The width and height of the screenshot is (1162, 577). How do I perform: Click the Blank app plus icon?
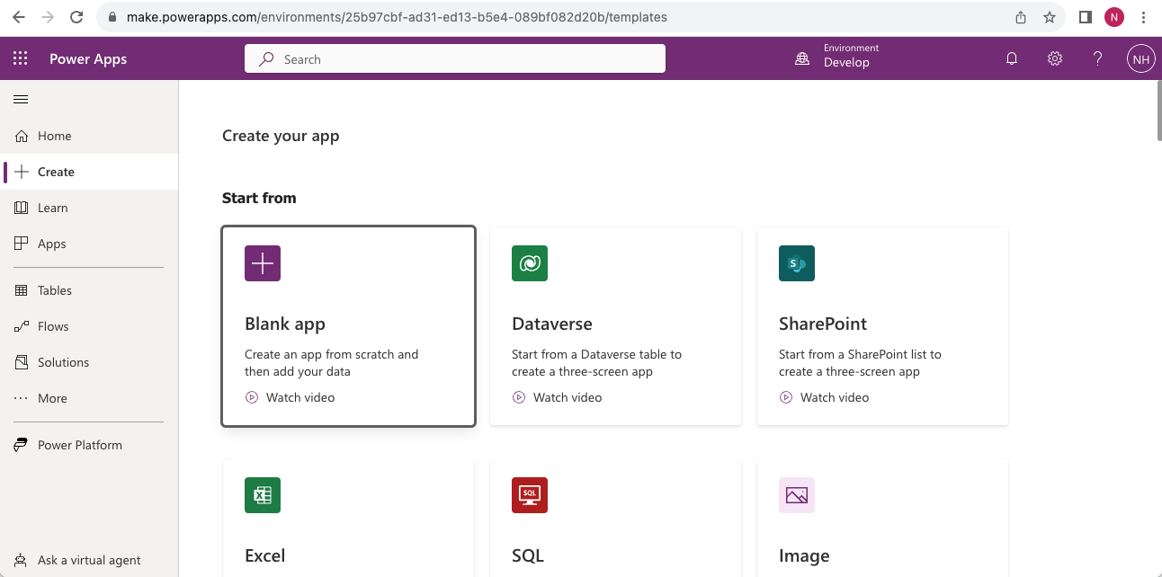point(263,263)
